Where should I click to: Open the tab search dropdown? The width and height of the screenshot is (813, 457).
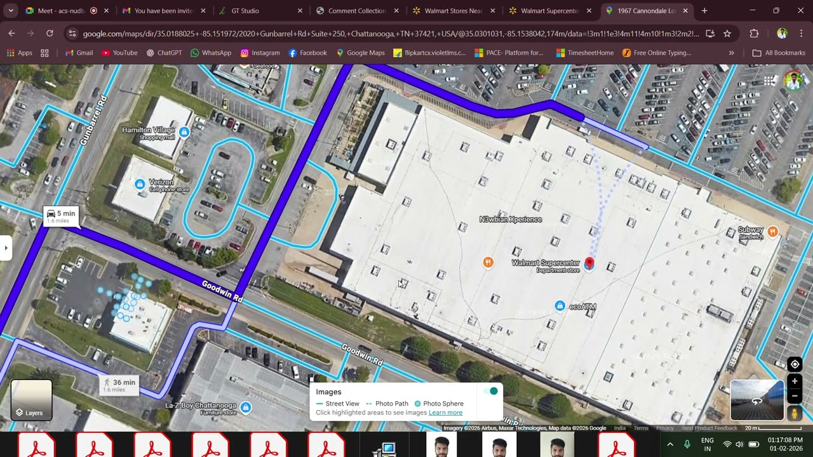tap(11, 11)
